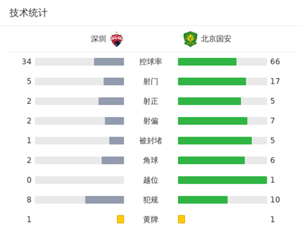302x231 pixels.
Task: Click the 控球率 stat label
Action: (x=150, y=62)
